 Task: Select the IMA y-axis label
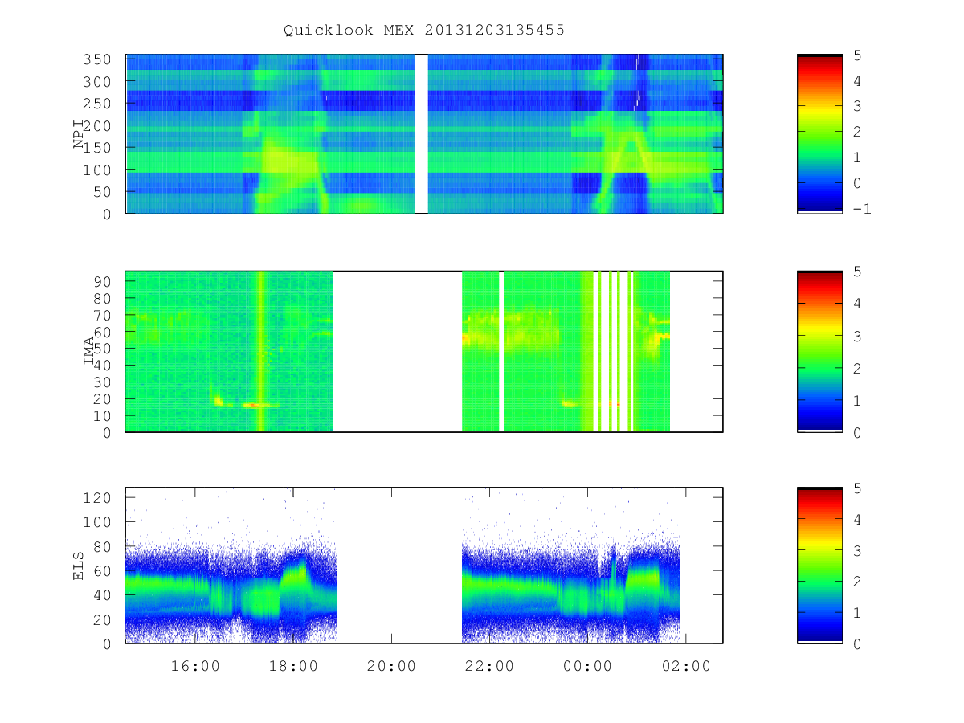(89, 351)
